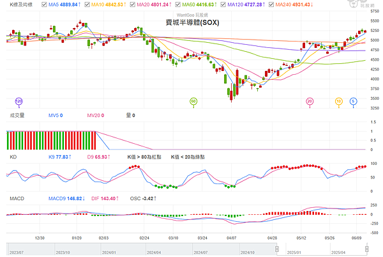
Task: Click the 04/07 date axis label
Action: [231, 238]
